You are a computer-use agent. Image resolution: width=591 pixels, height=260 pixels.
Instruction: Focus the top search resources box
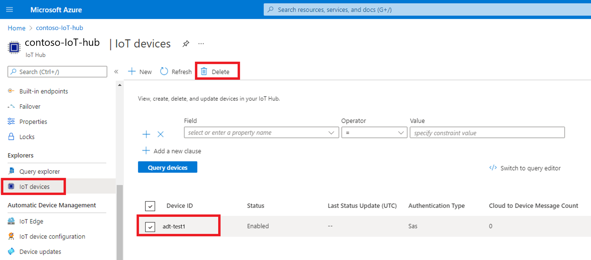coord(427,9)
